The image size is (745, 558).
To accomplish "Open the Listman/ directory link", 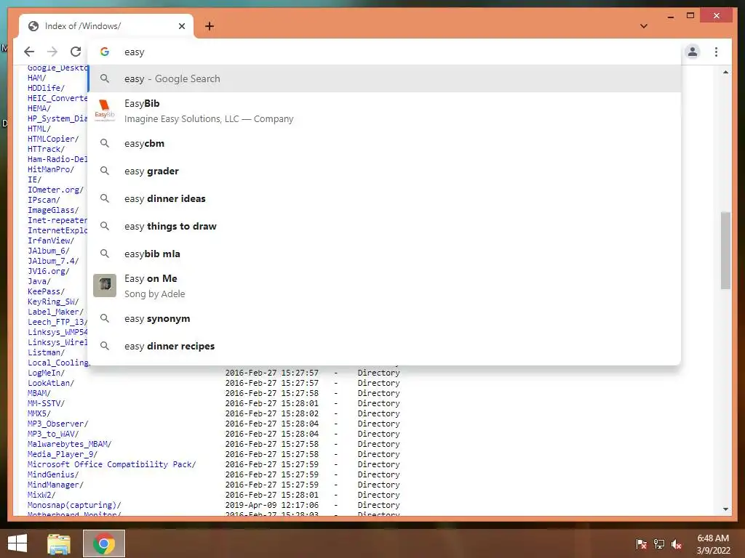I will 46,352.
